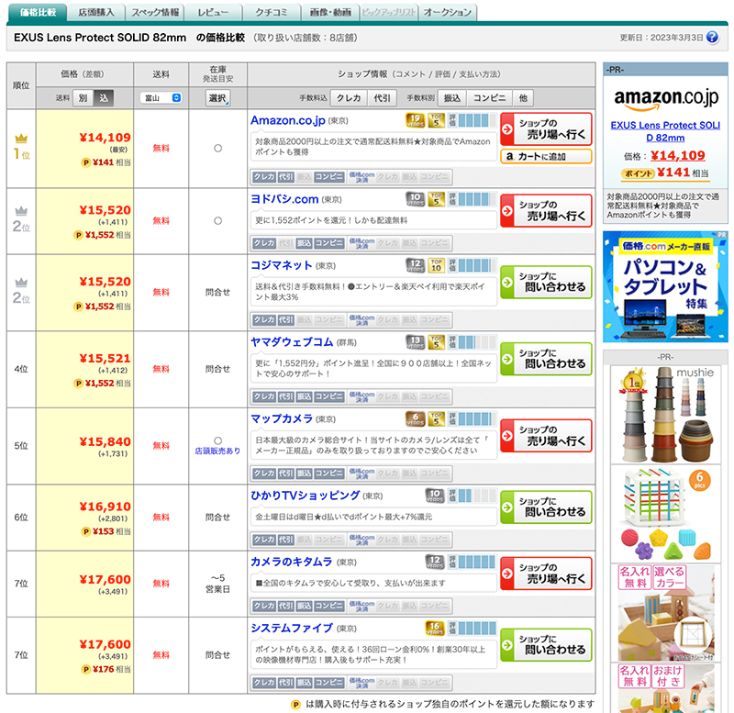Go to マップカメラ's sales page button
The image size is (734, 713).
coord(546,435)
